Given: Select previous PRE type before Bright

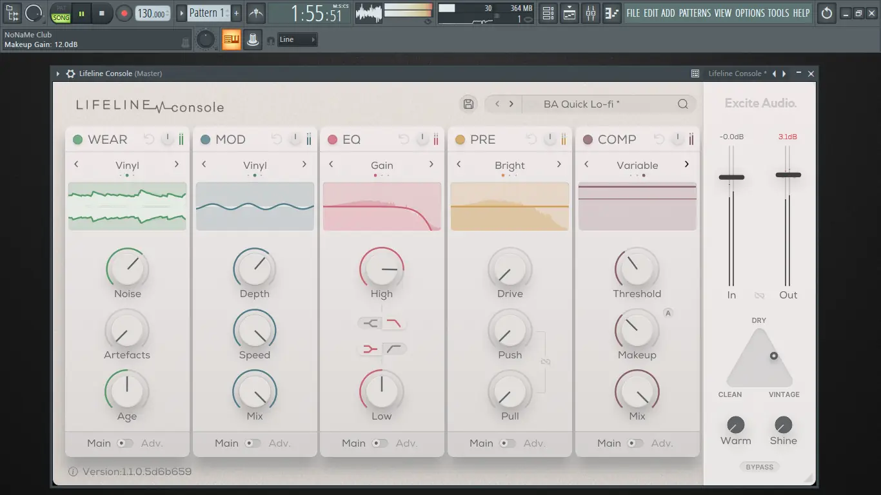Looking at the screenshot, I should point(459,164).
